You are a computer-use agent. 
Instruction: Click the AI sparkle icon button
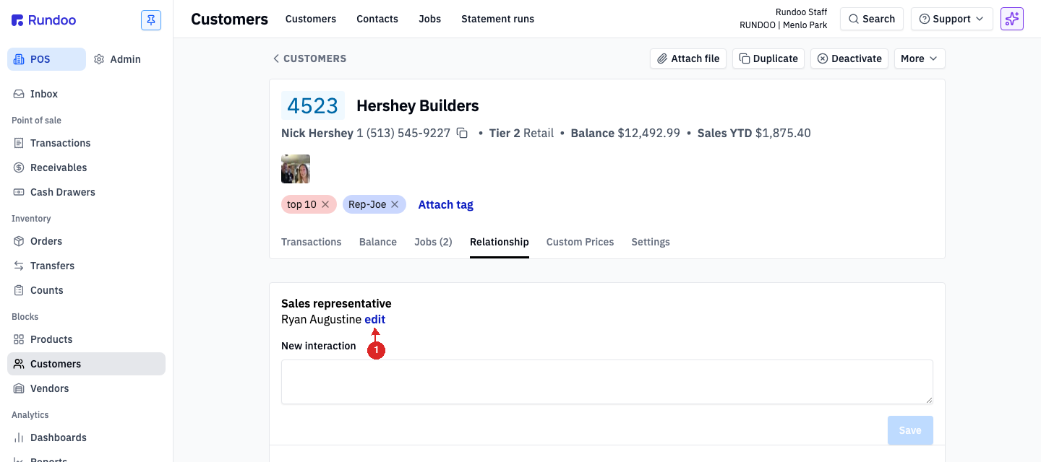click(x=1012, y=19)
